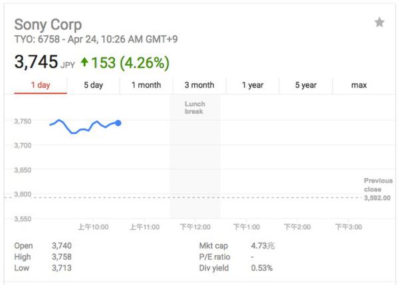Click the blue current price dot on chart
Viewport: 399px width, 285px height.
coord(118,123)
